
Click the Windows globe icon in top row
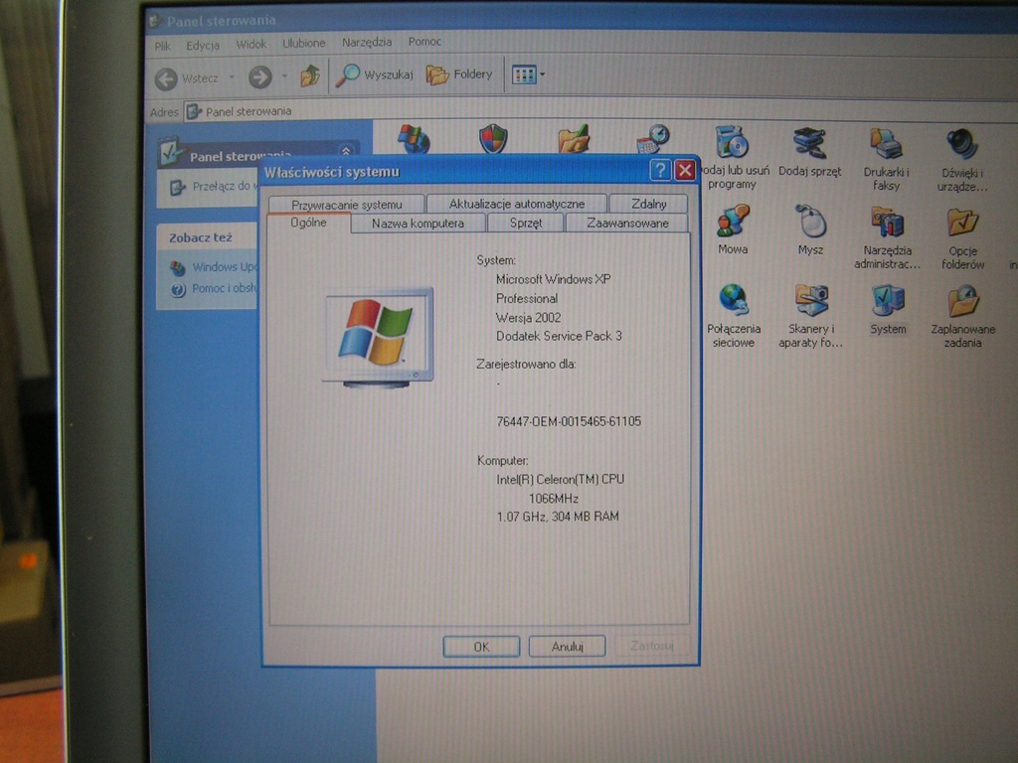click(x=415, y=138)
